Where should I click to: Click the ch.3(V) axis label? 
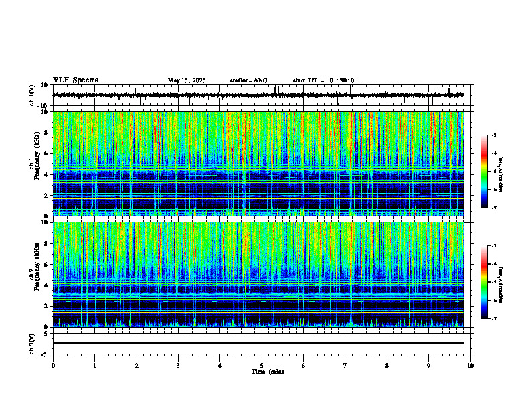pyautogui.click(x=32, y=344)
